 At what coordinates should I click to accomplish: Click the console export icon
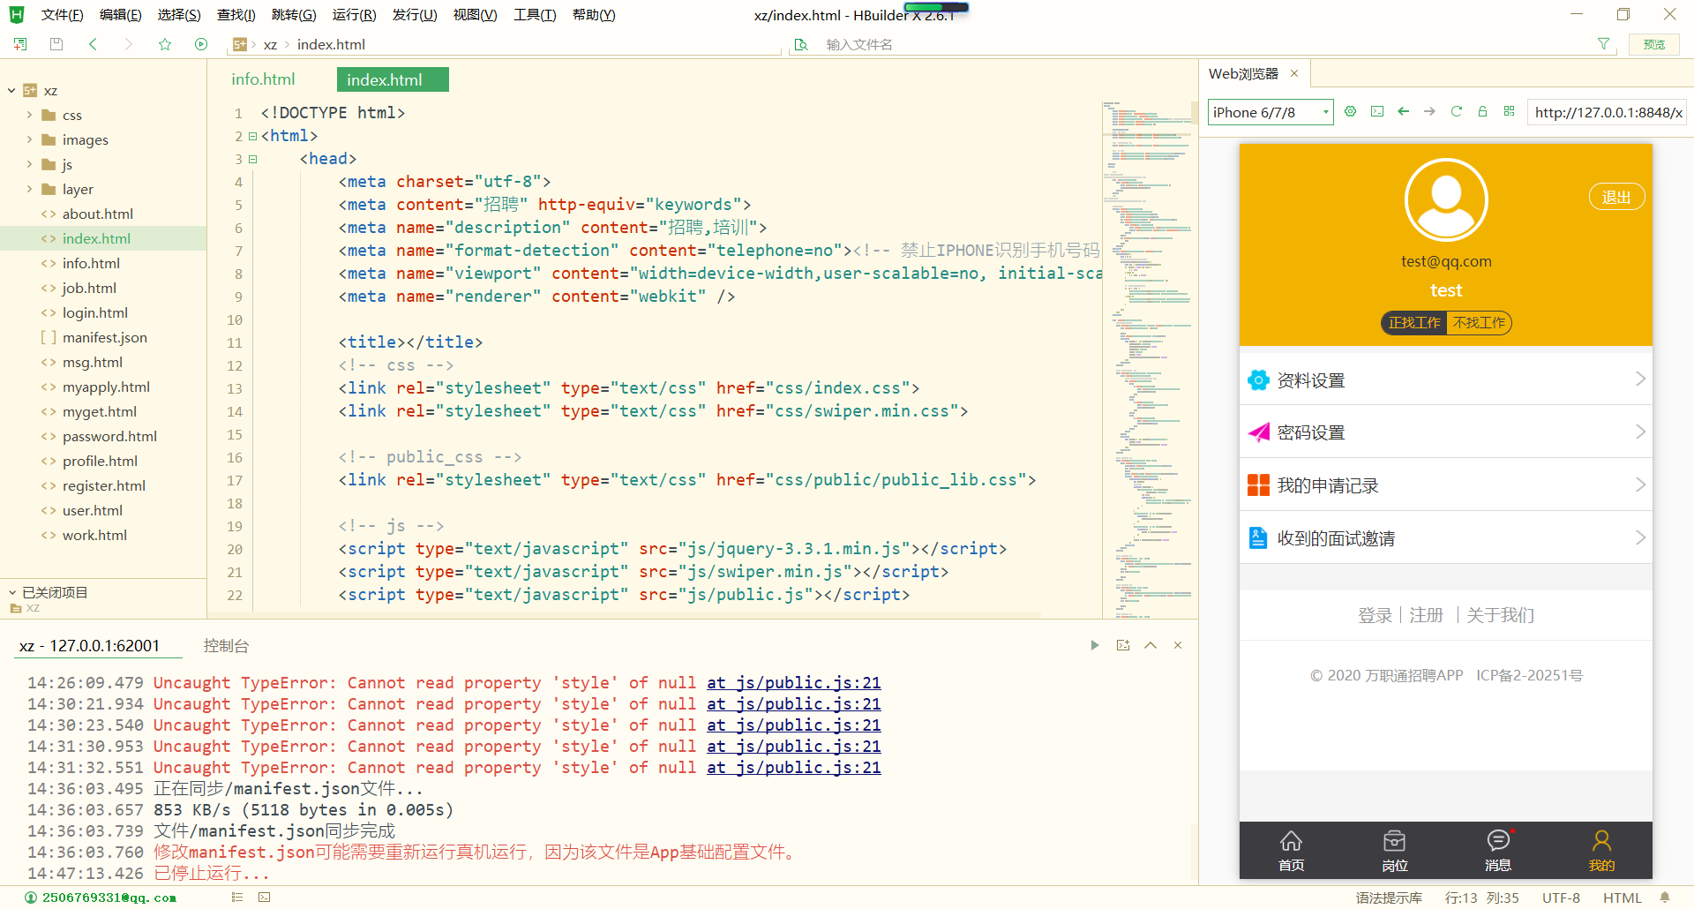(x=1123, y=645)
